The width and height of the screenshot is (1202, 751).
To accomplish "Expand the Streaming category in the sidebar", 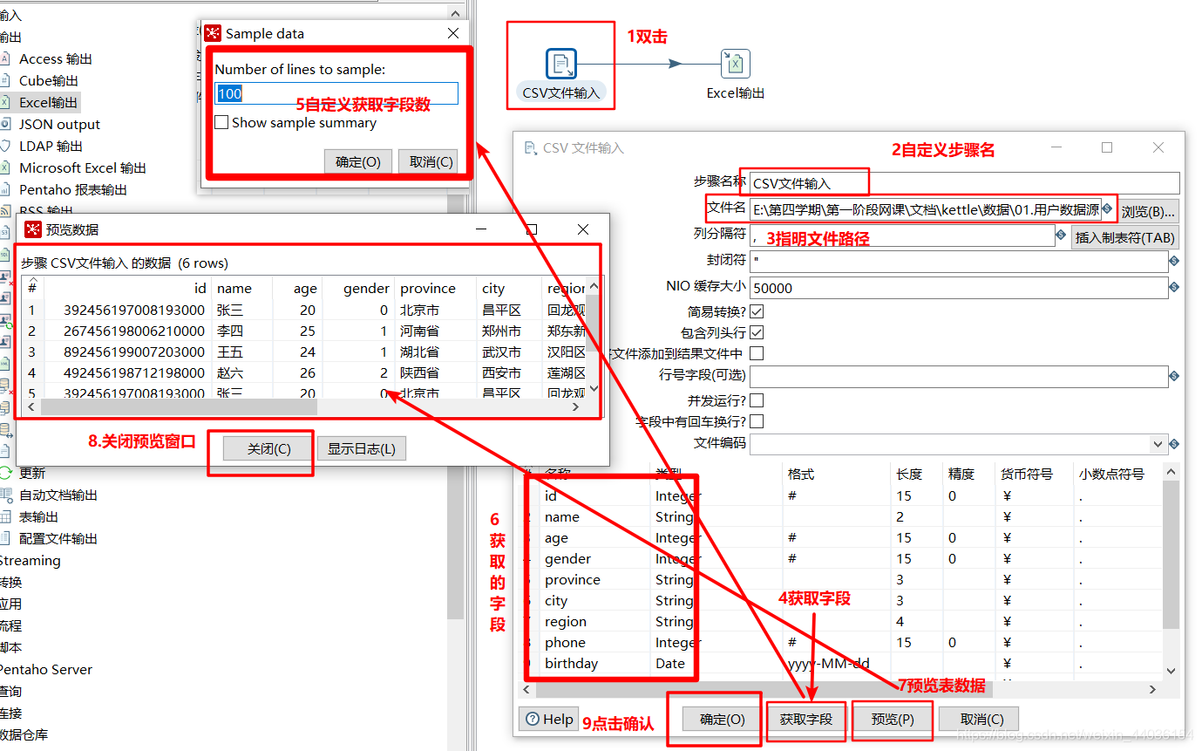I will pos(31,561).
